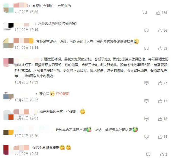Like the UVA UVB comment
Viewport: 172px width, 158px height.
[x=160, y=48]
